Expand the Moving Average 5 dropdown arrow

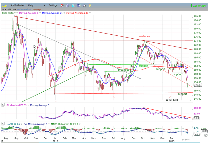pyautogui.click(x=51, y=105)
